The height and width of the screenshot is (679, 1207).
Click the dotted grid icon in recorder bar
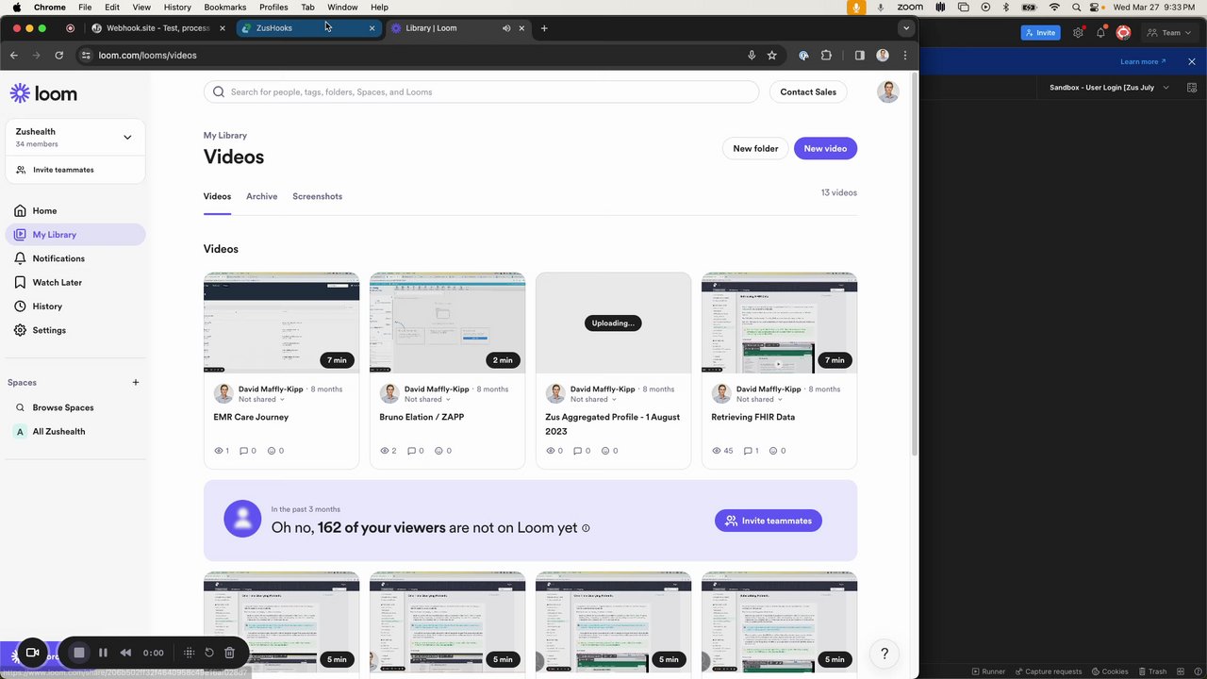click(x=189, y=653)
